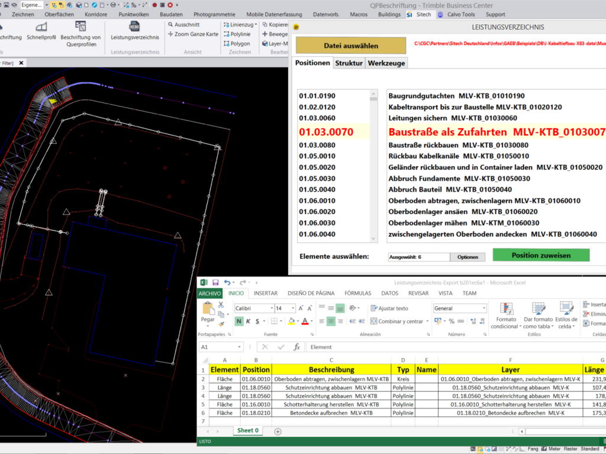Open the ARCHIVO file tab in Excel
The image size is (606, 454).
(x=209, y=293)
